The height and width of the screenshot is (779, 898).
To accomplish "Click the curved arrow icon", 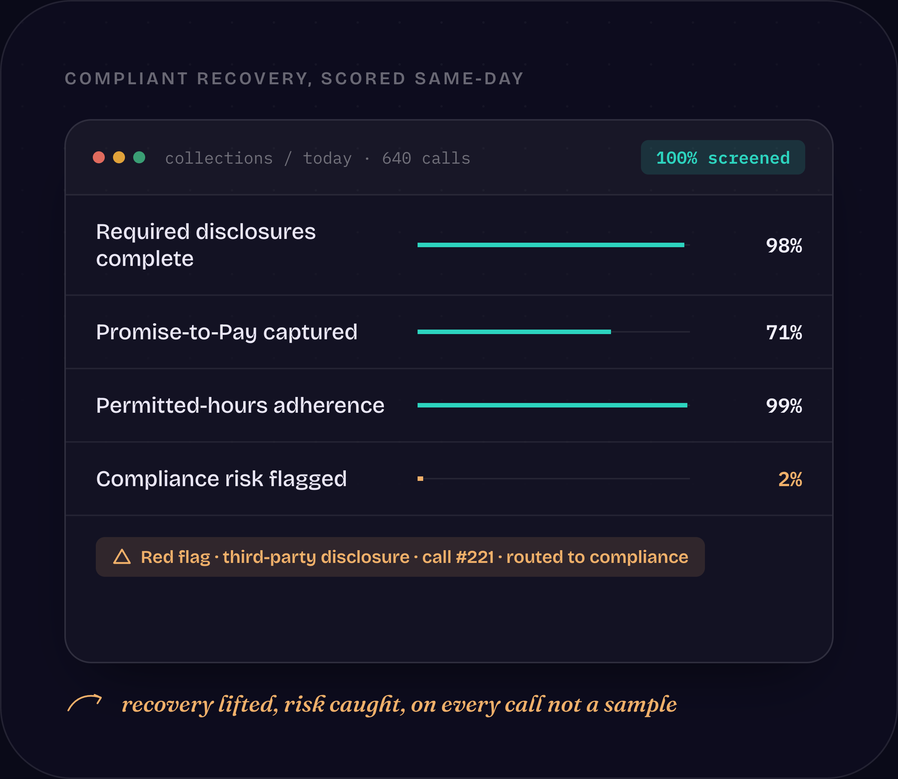I will click(x=85, y=703).
